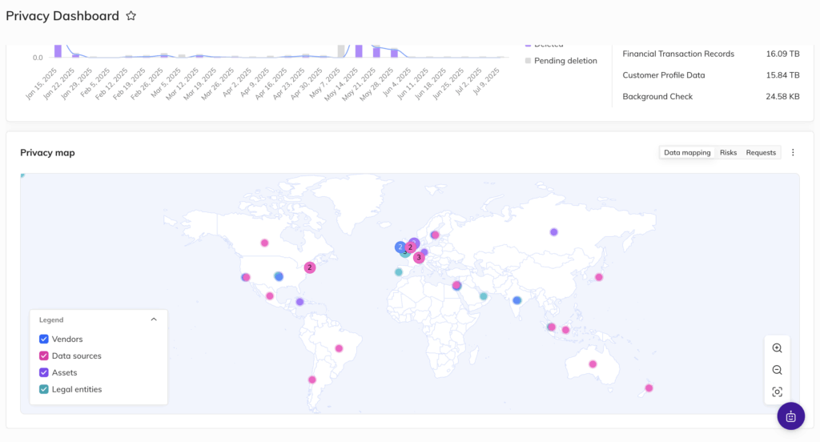Image resolution: width=820 pixels, height=442 pixels.
Task: Click the map zoom in icon
Action: (777, 348)
